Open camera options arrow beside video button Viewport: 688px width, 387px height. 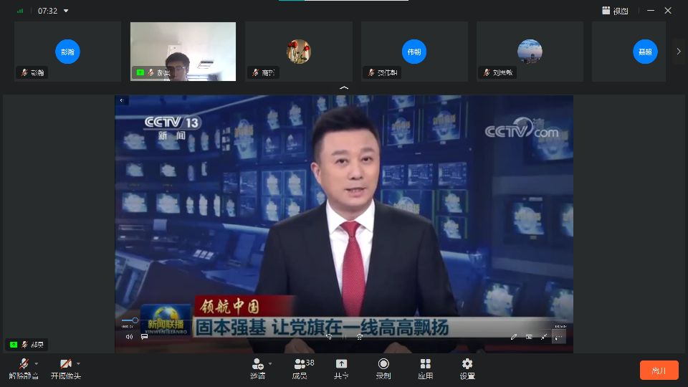pyautogui.click(x=78, y=363)
